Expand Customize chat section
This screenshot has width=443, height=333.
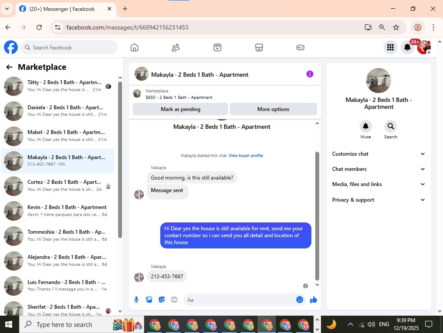pyautogui.click(x=379, y=154)
